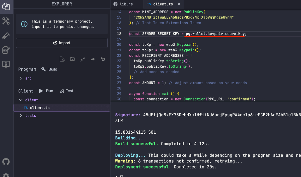This screenshot has height=177, width=301.
Task: Close the client.ts tab
Action: pyautogui.click(x=179, y=4)
